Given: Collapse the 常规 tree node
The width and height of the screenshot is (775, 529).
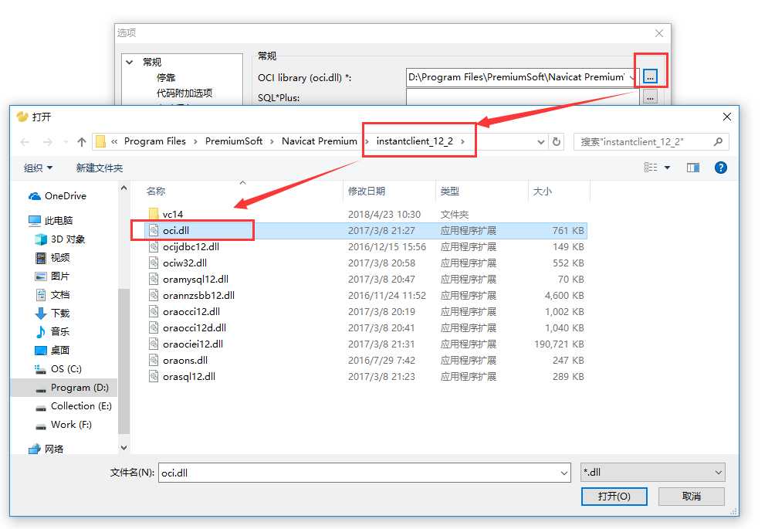Looking at the screenshot, I should tap(130, 63).
